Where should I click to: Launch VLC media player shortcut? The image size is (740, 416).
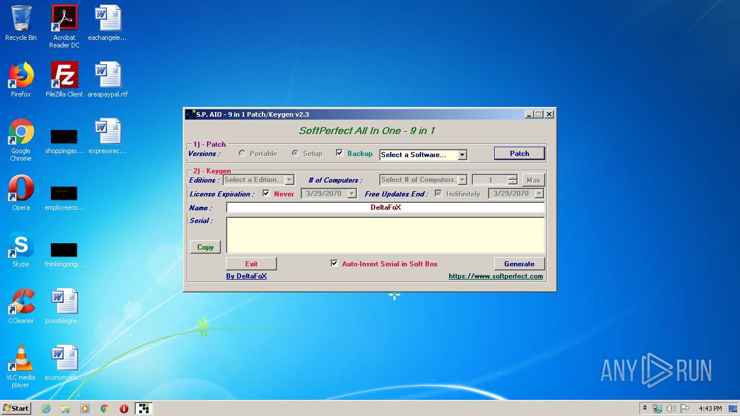21,366
